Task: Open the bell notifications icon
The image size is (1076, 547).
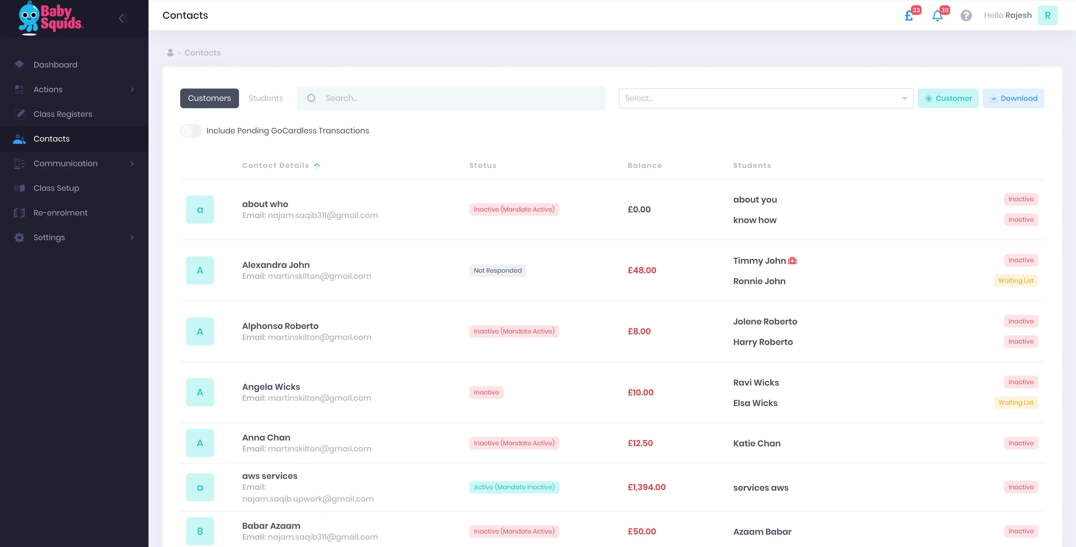Action: pyautogui.click(x=937, y=16)
